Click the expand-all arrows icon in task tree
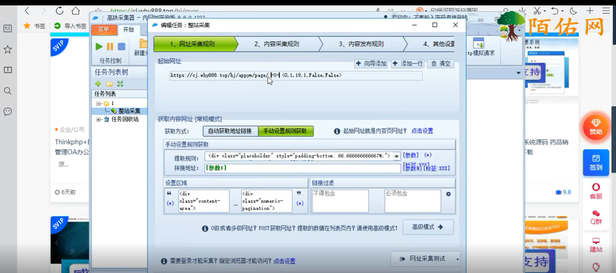 120,83
